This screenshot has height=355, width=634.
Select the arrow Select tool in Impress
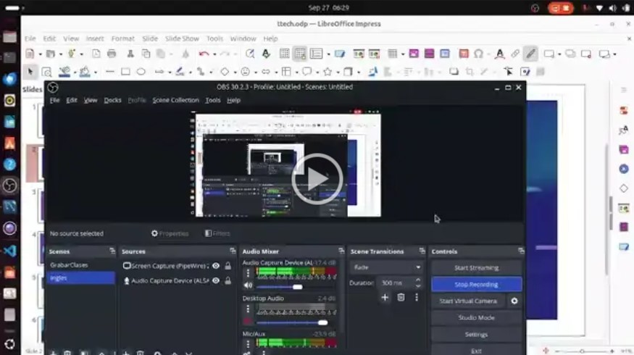click(30, 72)
